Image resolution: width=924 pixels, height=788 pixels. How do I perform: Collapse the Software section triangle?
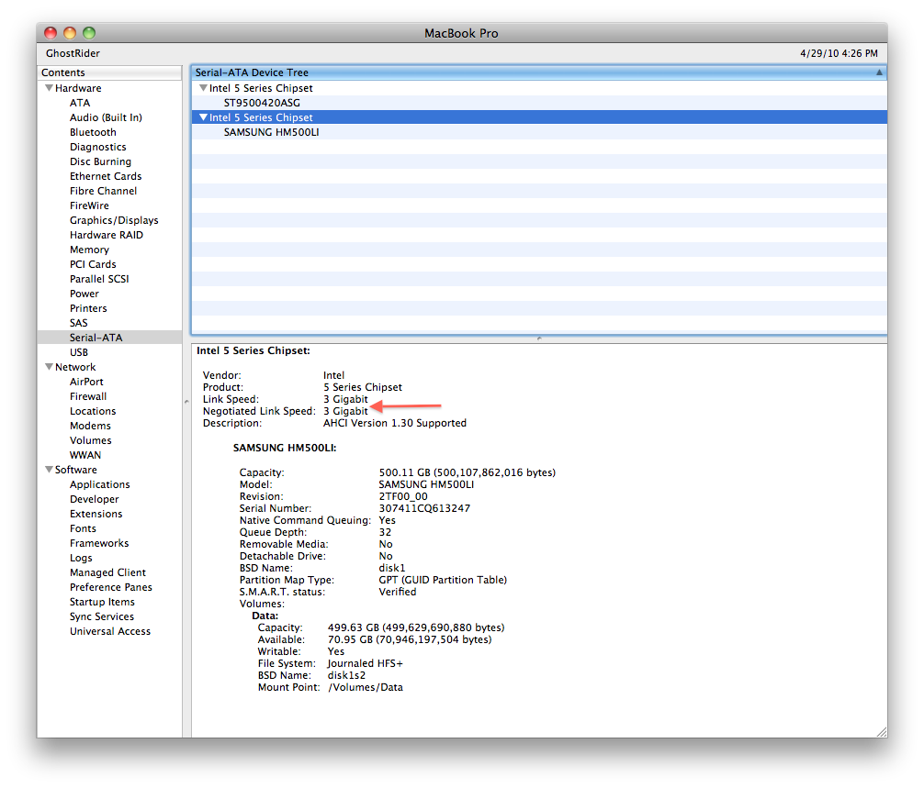pyautogui.click(x=49, y=469)
